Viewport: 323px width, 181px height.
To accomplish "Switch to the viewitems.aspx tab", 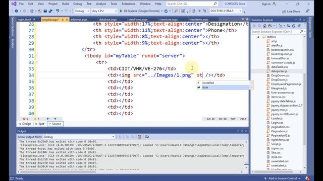I will pyautogui.click(x=198, y=20).
